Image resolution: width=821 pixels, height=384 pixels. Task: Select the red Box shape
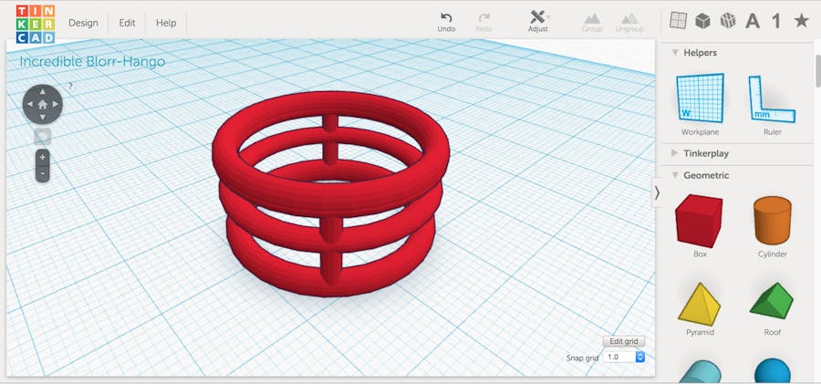(700, 225)
